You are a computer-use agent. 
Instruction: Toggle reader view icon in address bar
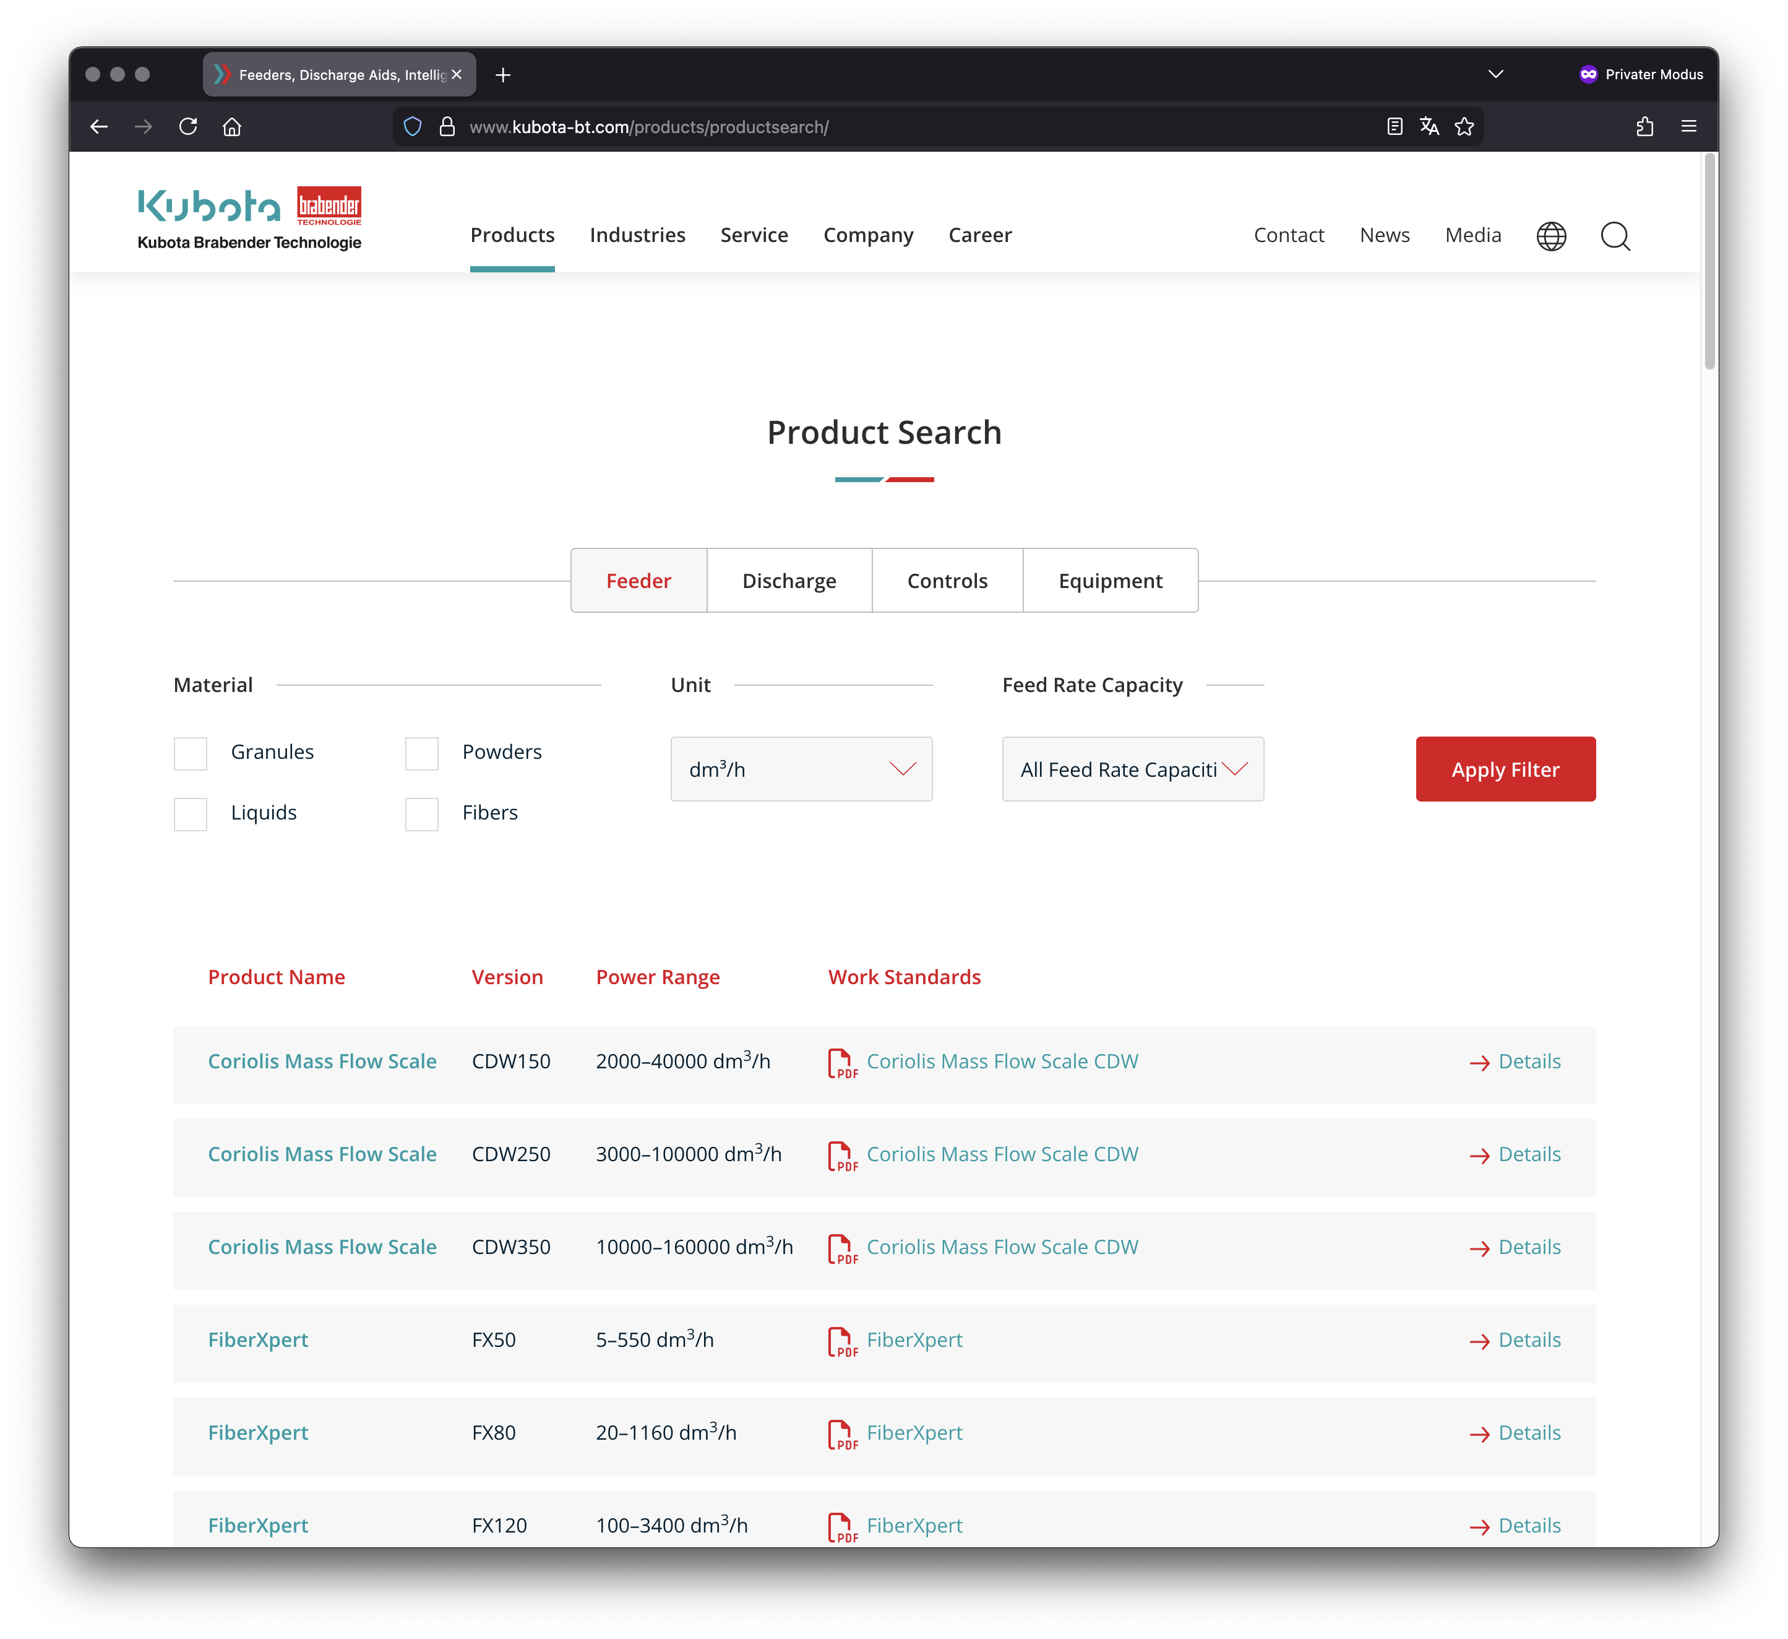point(1395,127)
